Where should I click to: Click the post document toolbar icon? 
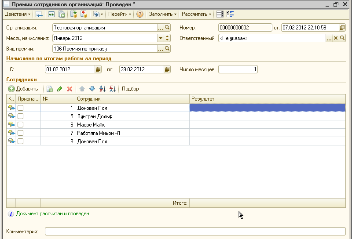pyautogui.click(x=73, y=14)
